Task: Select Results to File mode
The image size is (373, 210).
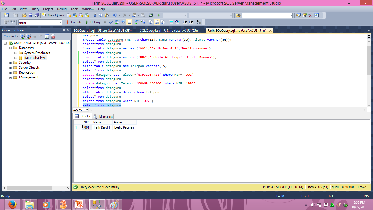Action: pos(163,22)
